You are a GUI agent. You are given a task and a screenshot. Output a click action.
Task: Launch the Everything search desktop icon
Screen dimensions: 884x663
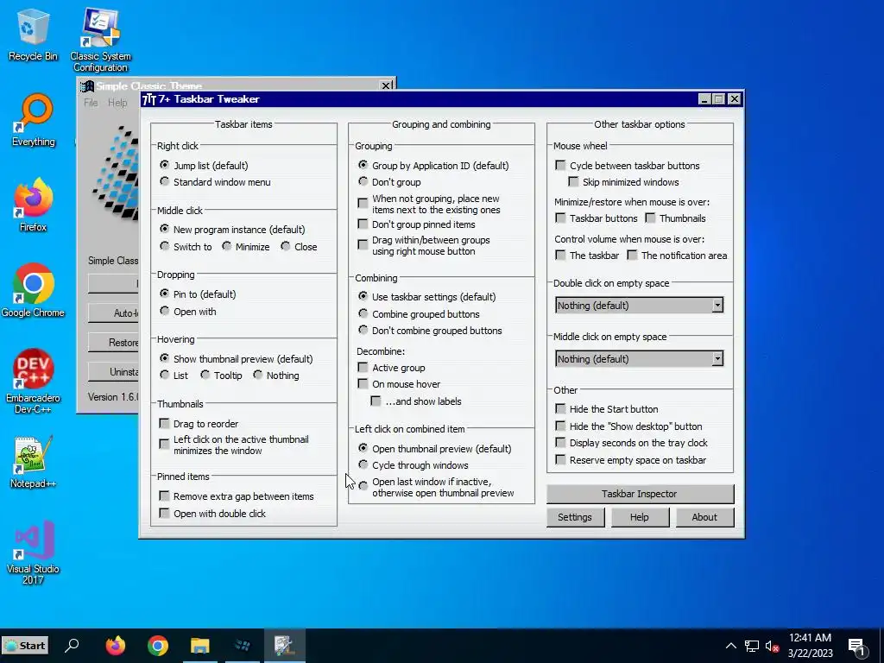(34, 120)
